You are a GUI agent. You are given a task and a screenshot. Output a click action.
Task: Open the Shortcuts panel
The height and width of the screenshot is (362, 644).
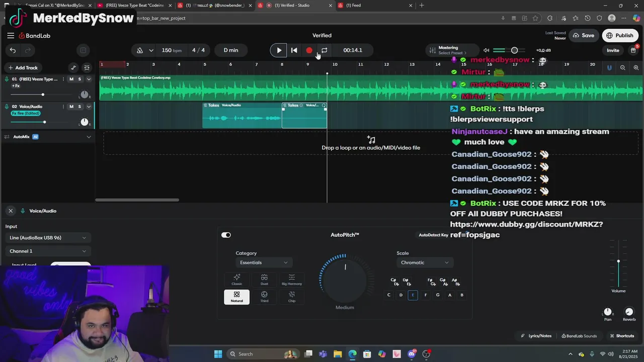coord(622,336)
